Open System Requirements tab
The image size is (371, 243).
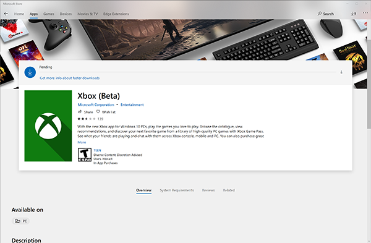click(176, 190)
